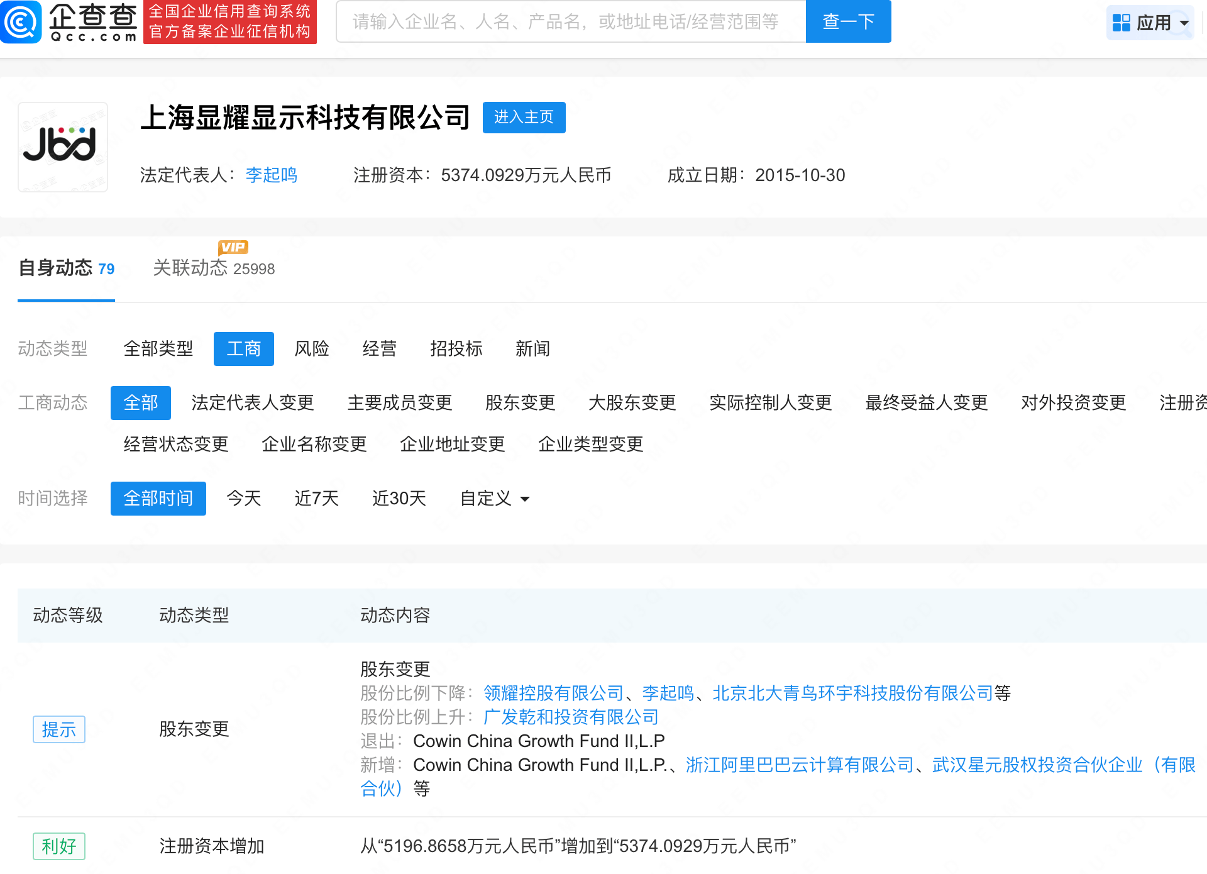Viewport: 1207px width, 874px height.
Task: Switch to 关联动态 tab
Action: click(x=214, y=268)
